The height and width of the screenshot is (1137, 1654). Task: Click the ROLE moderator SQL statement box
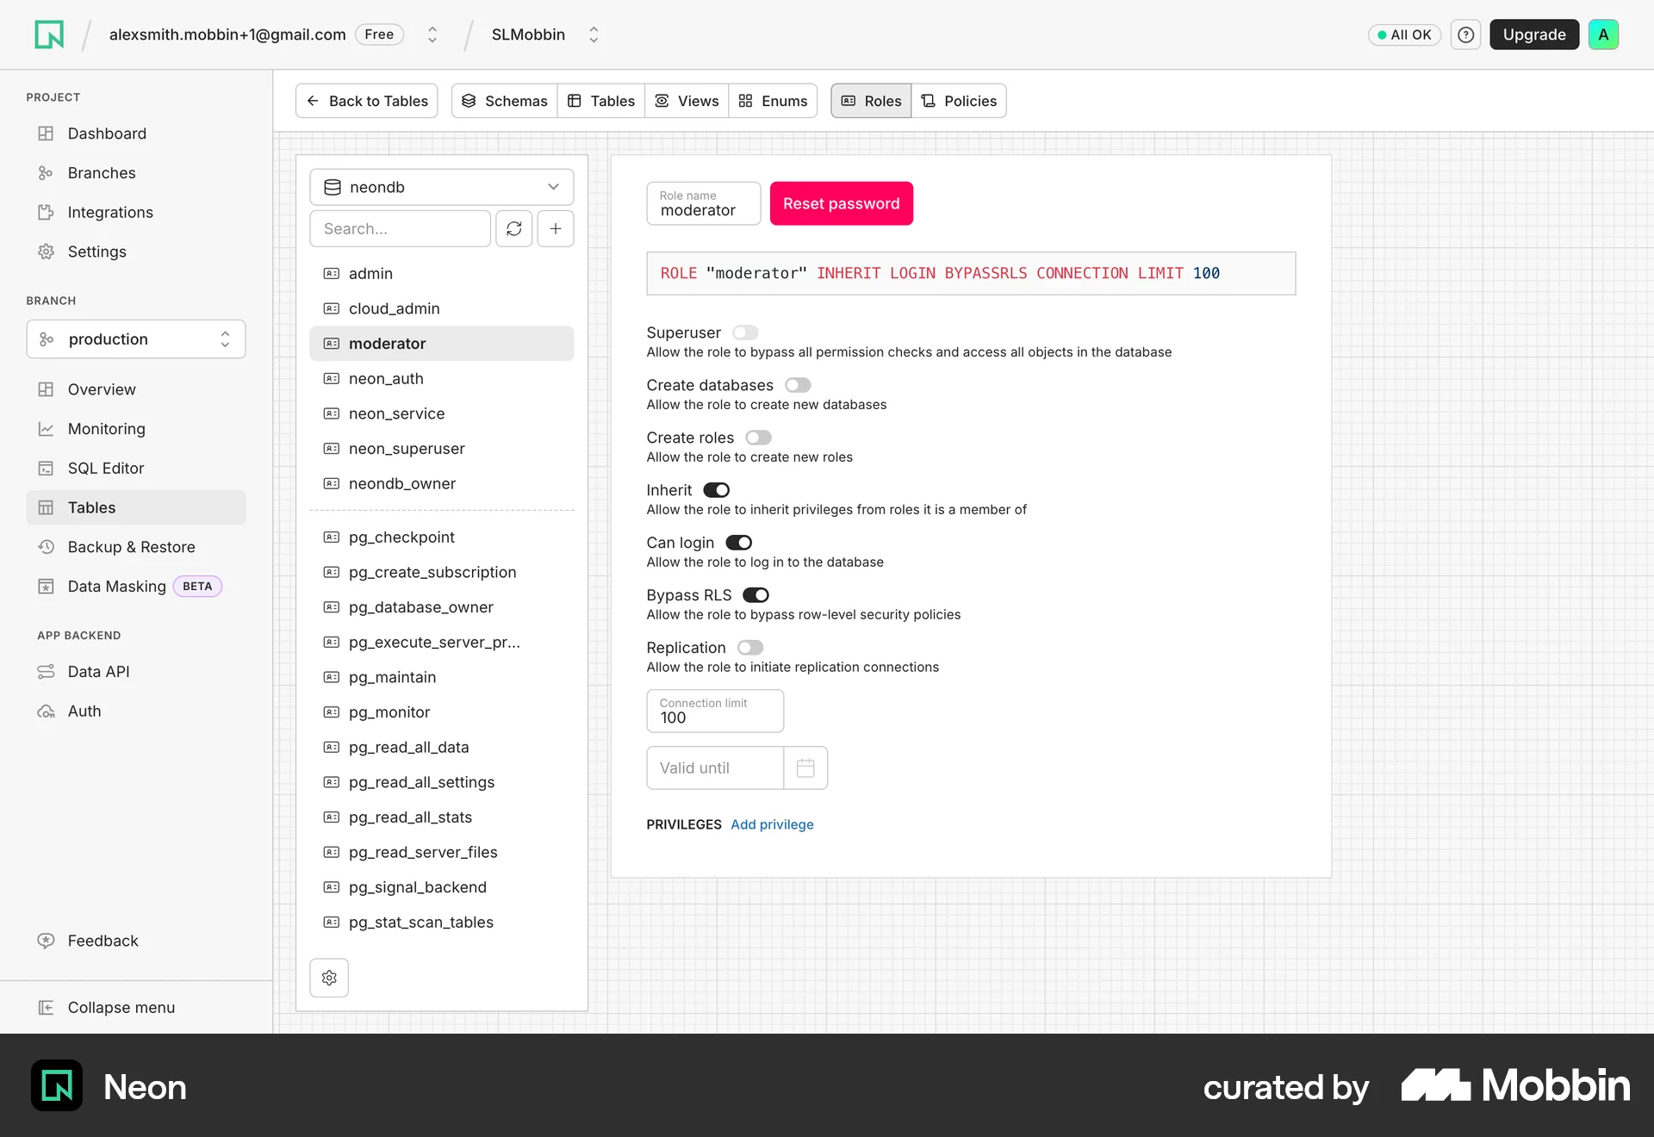tap(971, 273)
